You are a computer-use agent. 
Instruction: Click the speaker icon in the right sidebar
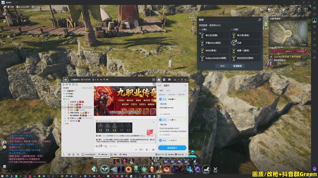[x=314, y=27]
